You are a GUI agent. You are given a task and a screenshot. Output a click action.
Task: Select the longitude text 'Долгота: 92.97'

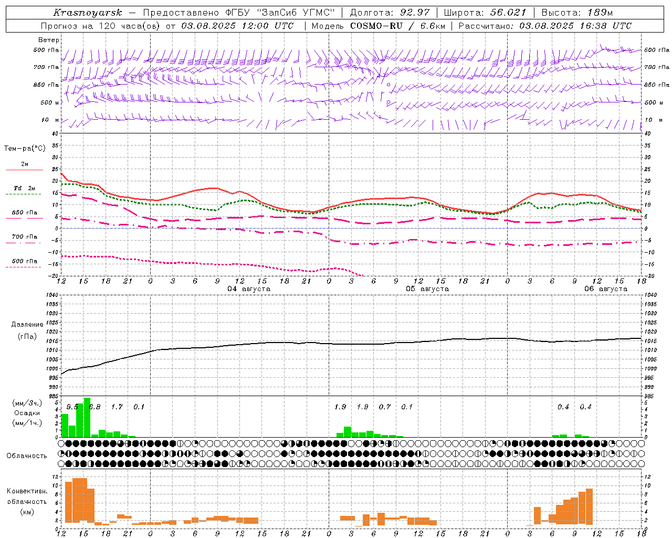(390, 13)
